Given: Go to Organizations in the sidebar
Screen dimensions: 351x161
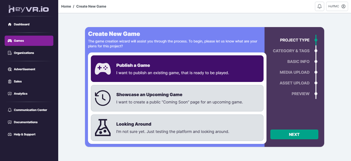Looking at the screenshot, I should pos(29,53).
